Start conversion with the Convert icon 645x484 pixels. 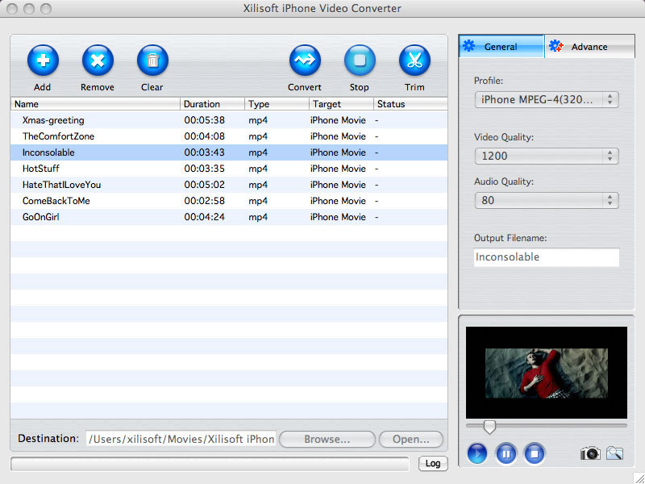coord(304,60)
